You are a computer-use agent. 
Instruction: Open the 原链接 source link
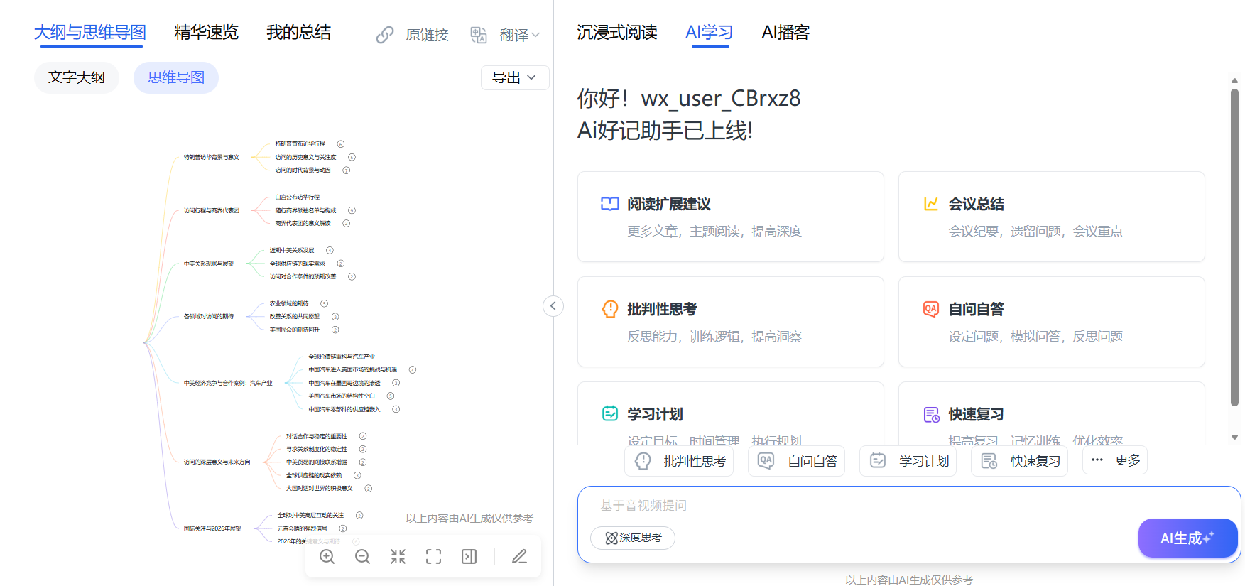413,35
